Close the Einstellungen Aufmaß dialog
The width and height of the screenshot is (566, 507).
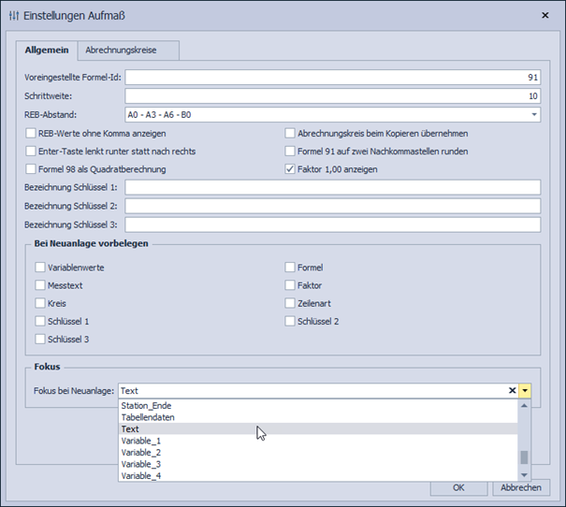coord(546,14)
